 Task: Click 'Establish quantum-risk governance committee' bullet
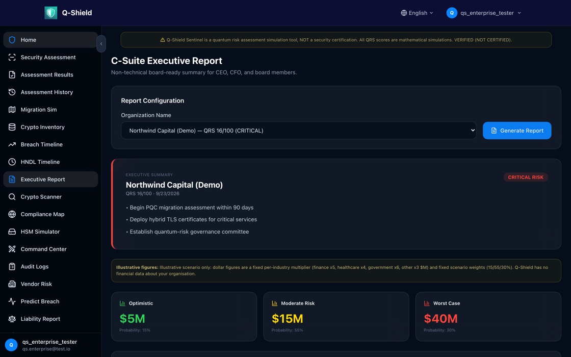pos(189,232)
